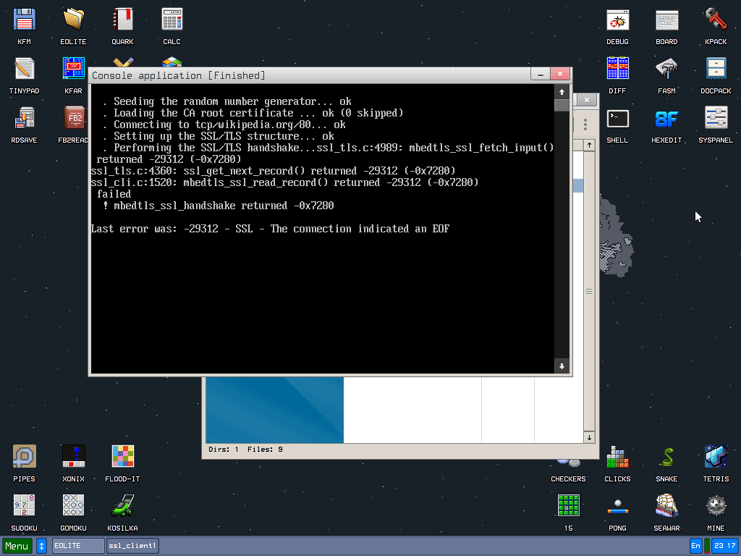Open the SYSPANEL settings tool
The height and width of the screenshot is (556, 741).
[x=715, y=119]
